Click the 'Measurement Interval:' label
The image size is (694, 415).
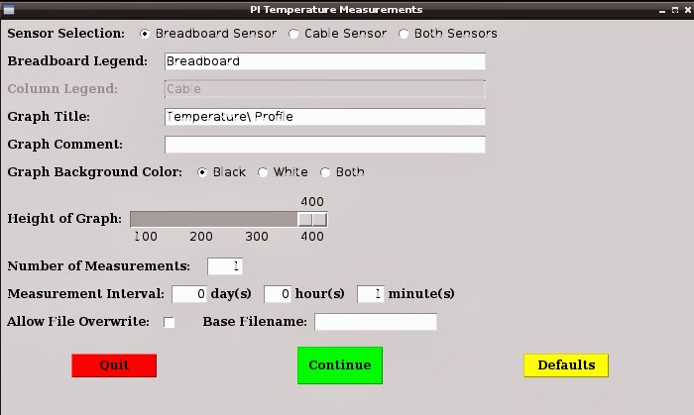coord(86,294)
